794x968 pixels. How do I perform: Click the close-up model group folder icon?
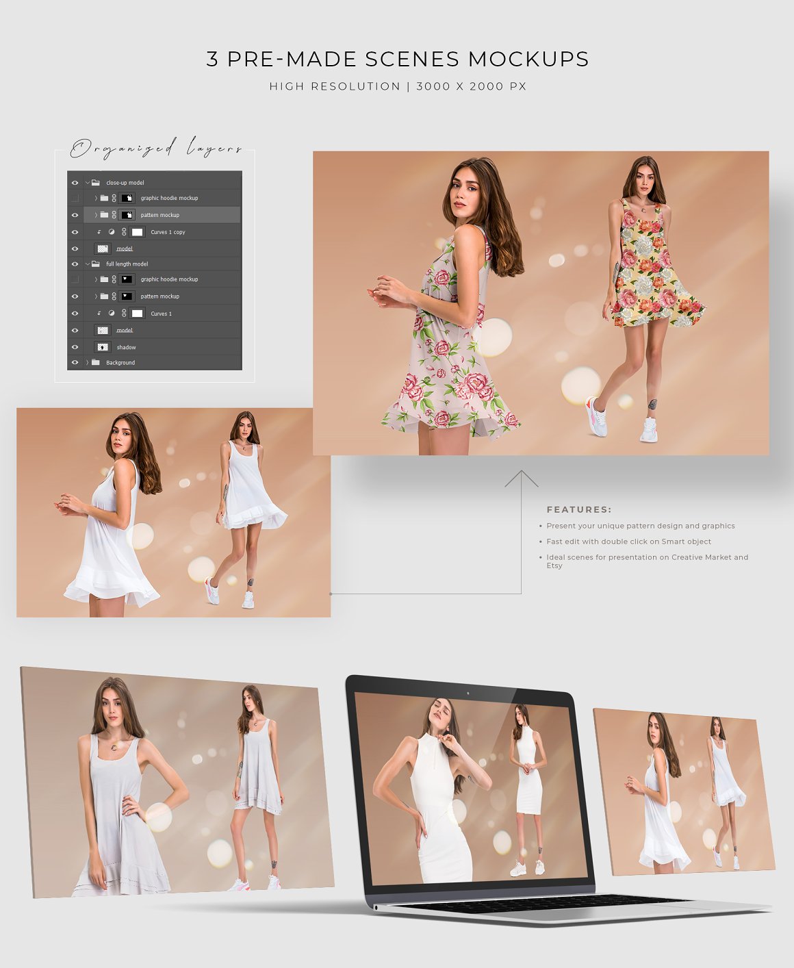tap(96, 183)
